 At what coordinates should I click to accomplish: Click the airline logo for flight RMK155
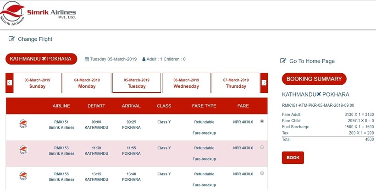pyautogui.click(x=23, y=176)
